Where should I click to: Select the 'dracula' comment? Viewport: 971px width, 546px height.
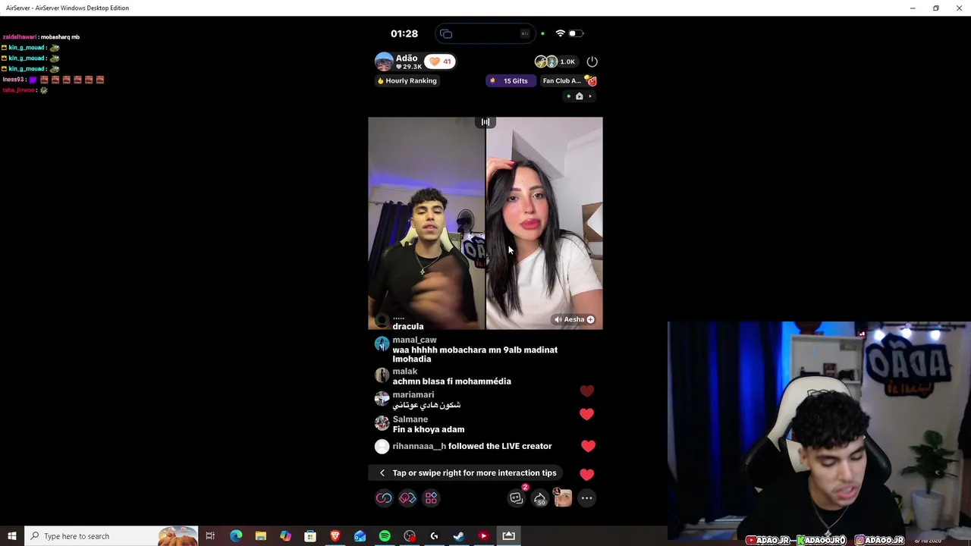(x=408, y=326)
